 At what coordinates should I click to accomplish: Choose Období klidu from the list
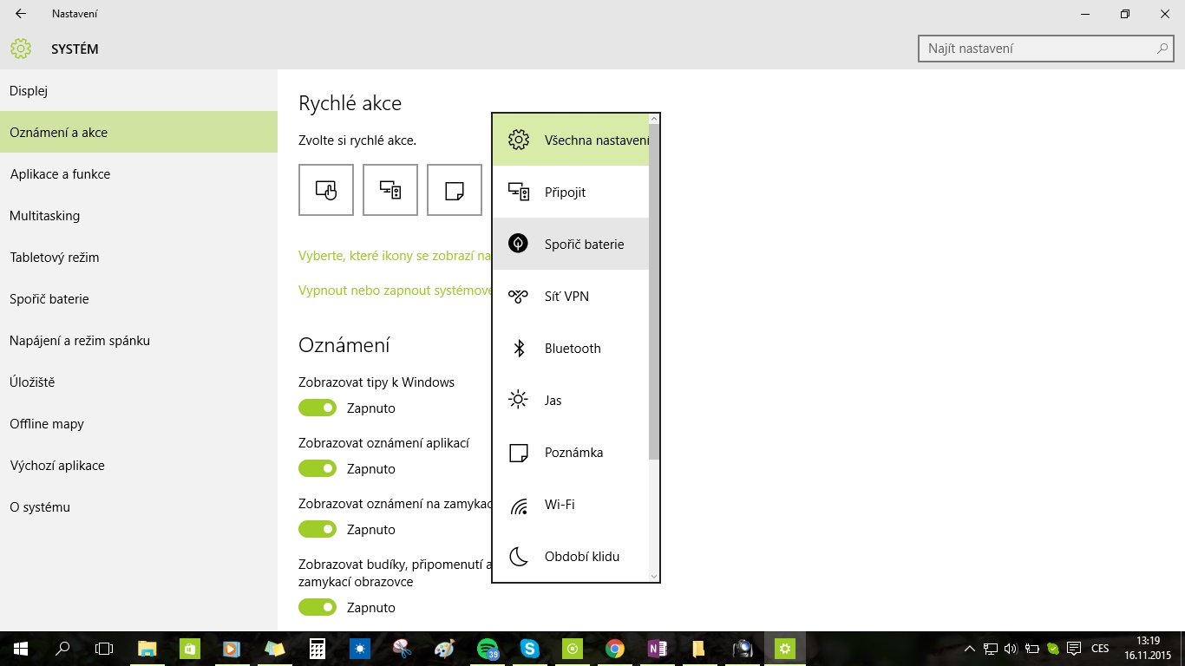click(571, 556)
